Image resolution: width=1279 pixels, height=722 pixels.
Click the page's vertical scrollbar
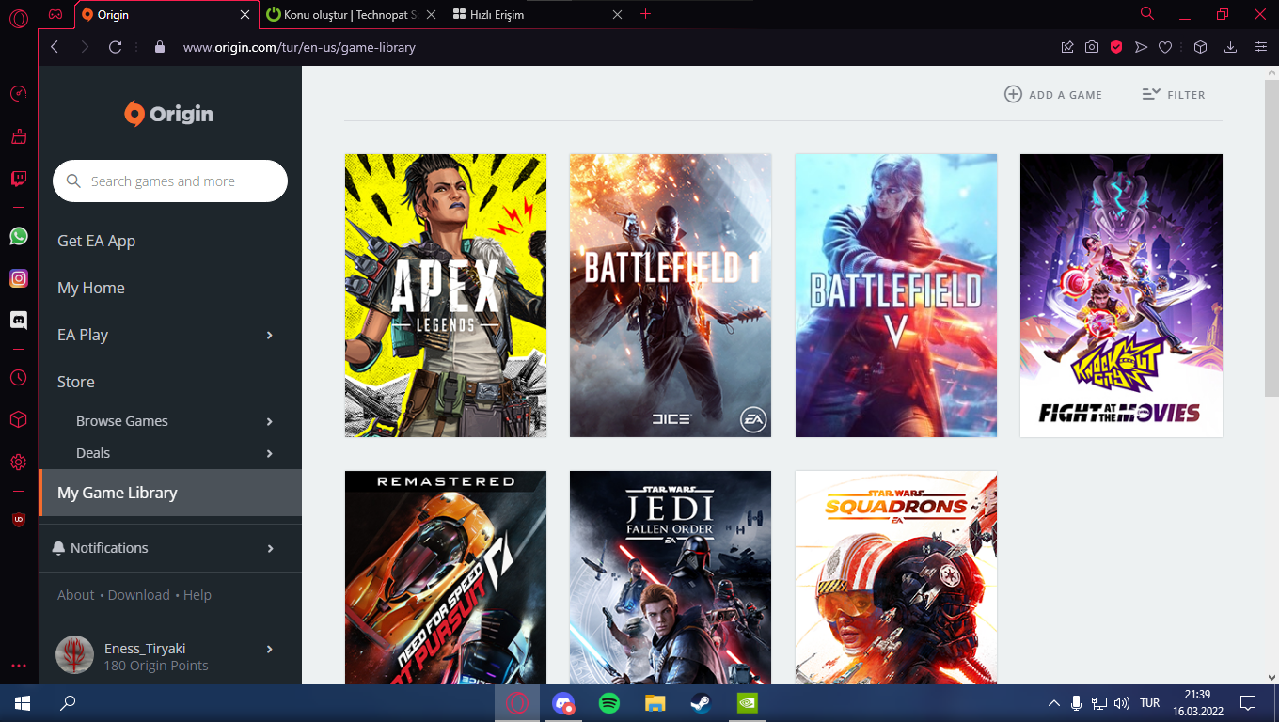1271,240
